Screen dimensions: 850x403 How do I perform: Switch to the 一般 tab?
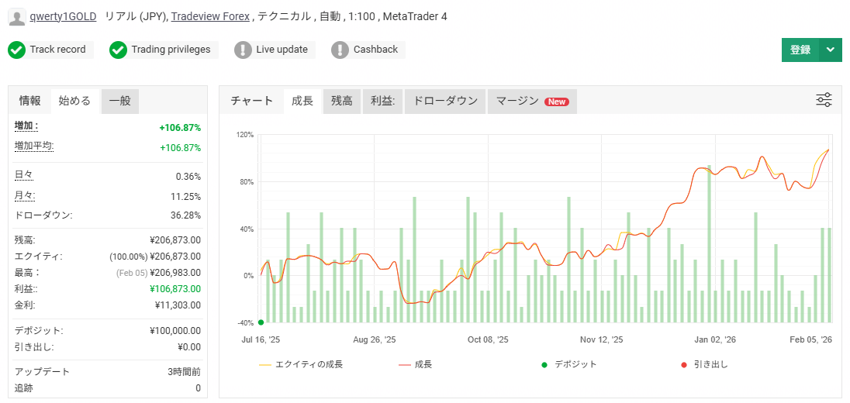pos(120,101)
